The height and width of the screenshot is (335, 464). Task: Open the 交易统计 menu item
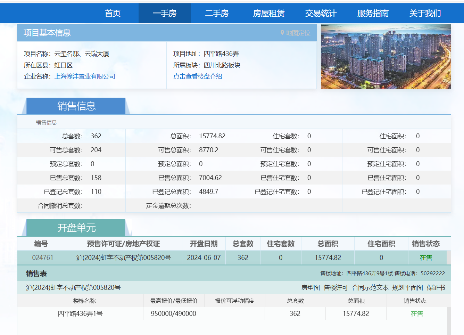[321, 13]
